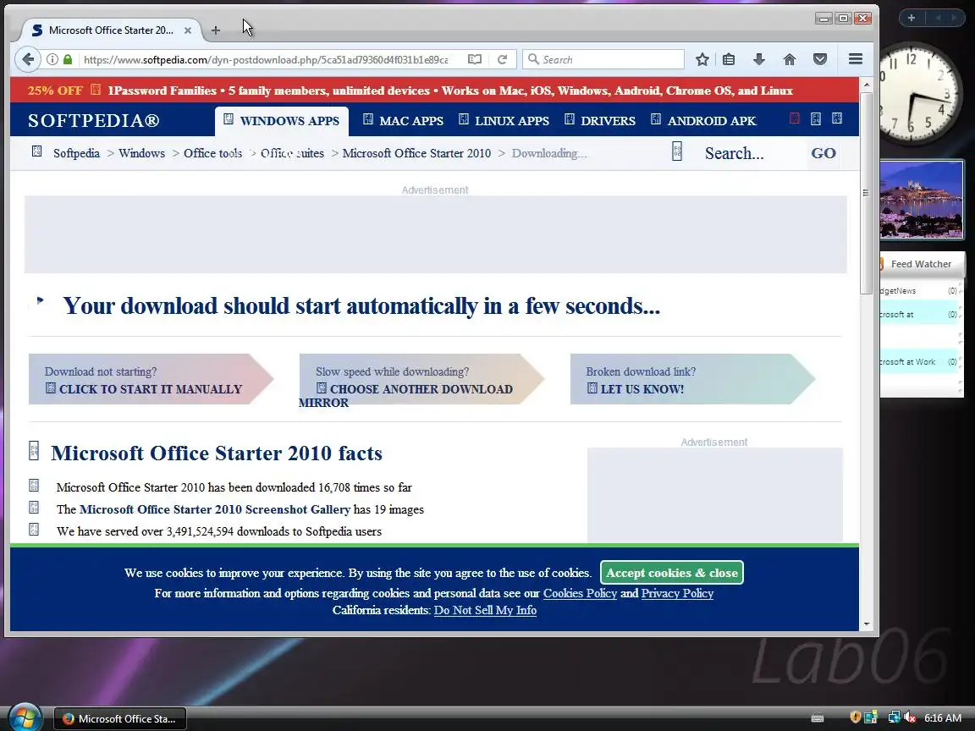The width and height of the screenshot is (975, 731).
Task: Open the Android APK section
Action: tap(704, 121)
